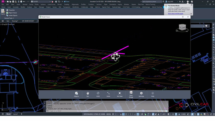Click the Save icon in quick access toolbar
Viewport: 215px width, 121px height.
[x=13, y=2]
